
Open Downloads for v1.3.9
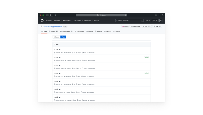click(x=91, y=53)
